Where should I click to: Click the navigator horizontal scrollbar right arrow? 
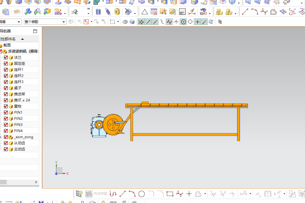point(36,182)
